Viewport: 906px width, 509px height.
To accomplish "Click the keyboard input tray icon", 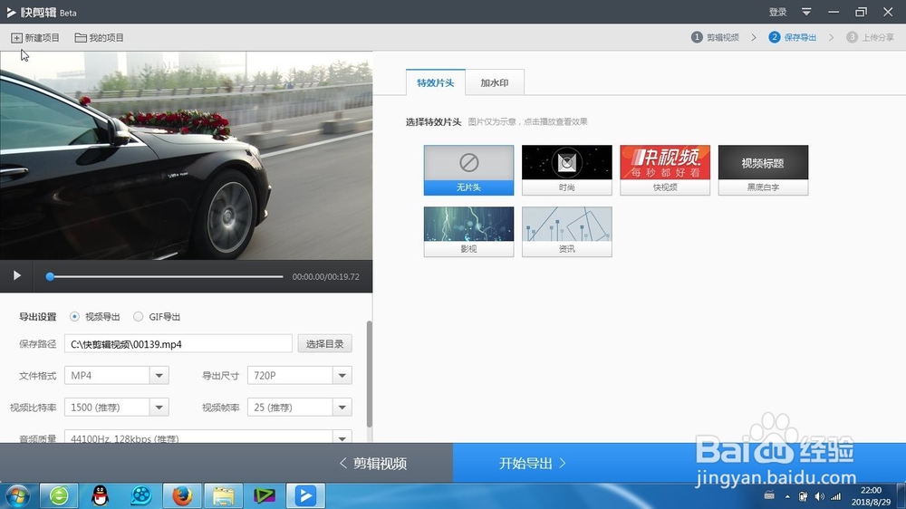I will pyautogui.click(x=769, y=495).
